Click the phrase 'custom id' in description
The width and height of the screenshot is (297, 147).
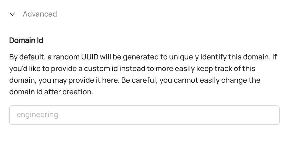point(101,69)
